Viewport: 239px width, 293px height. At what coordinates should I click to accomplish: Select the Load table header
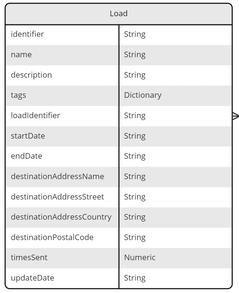pyautogui.click(x=119, y=14)
